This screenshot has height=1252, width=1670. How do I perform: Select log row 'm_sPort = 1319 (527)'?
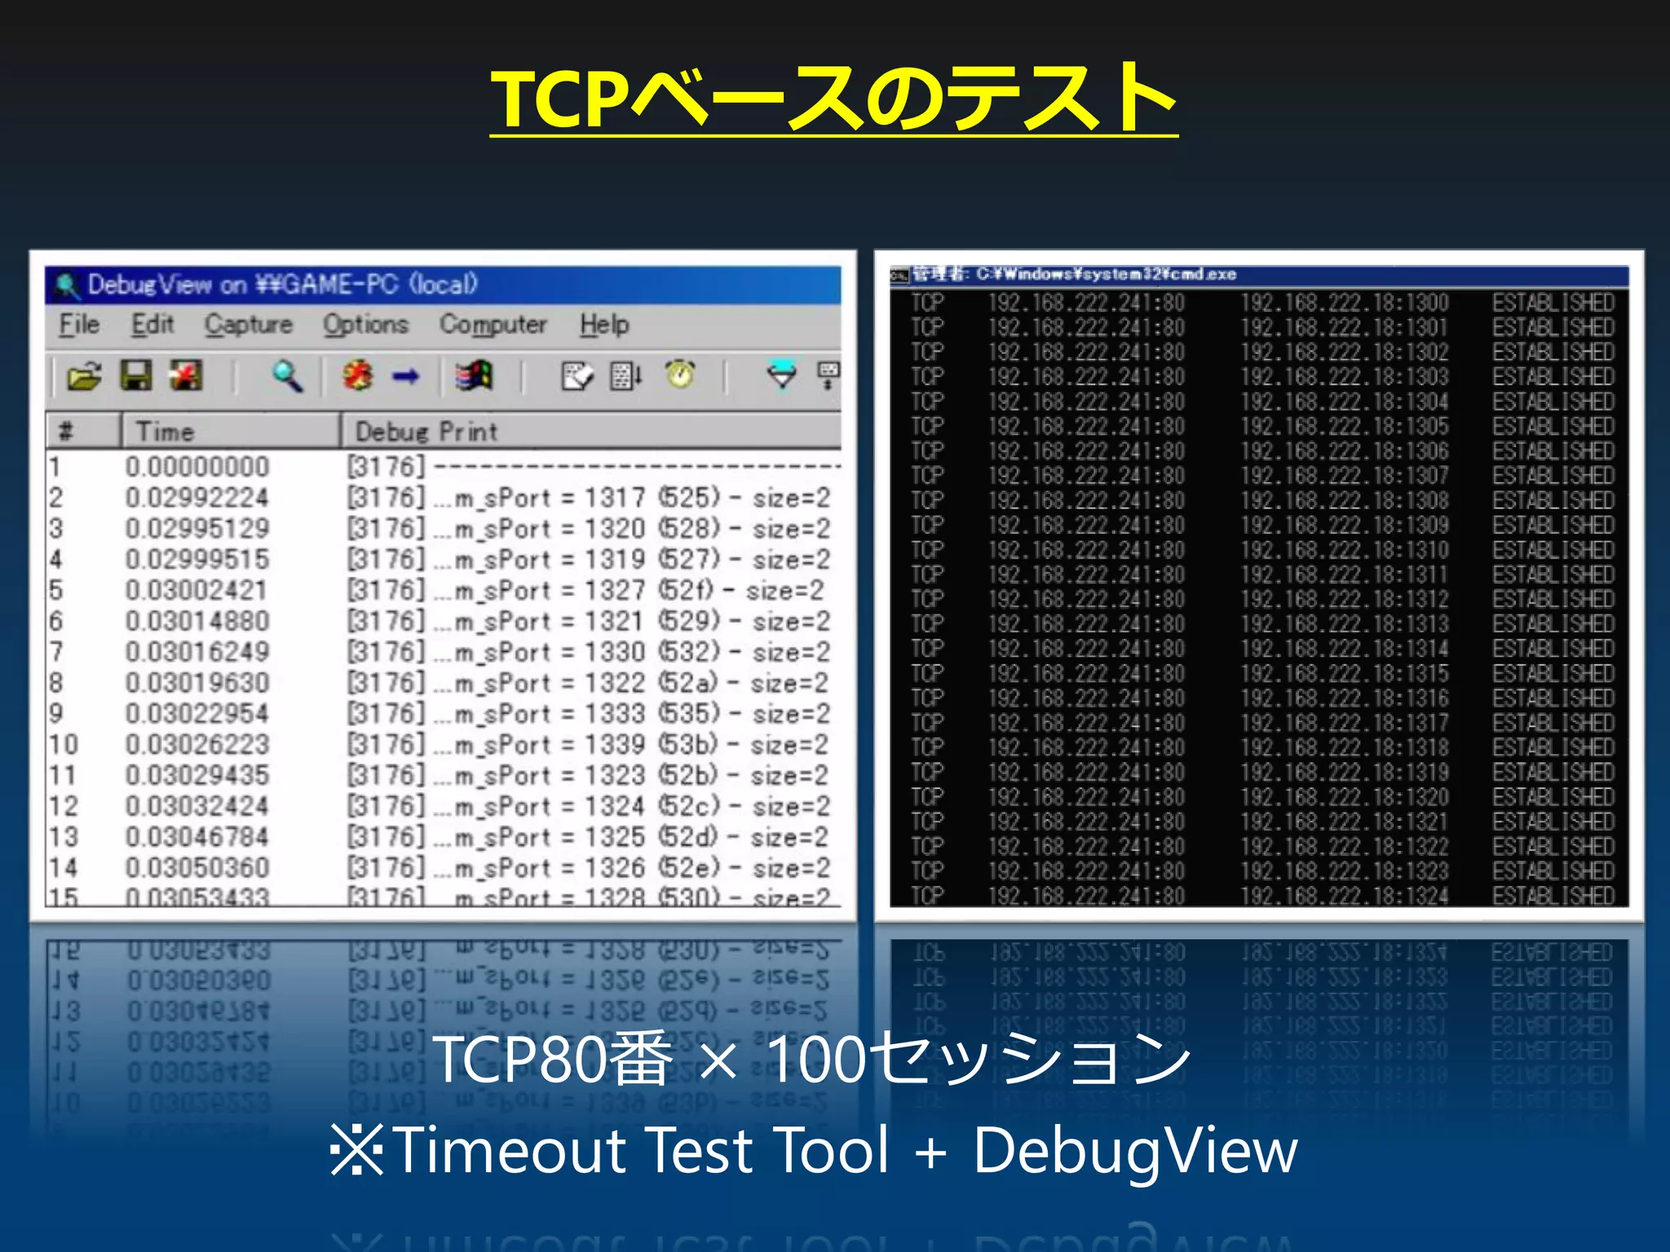[444, 560]
